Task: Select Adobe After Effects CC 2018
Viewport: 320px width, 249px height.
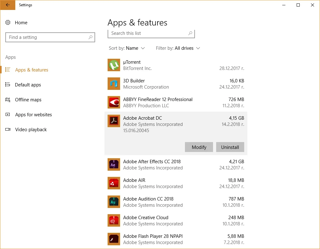Action: tap(152, 162)
